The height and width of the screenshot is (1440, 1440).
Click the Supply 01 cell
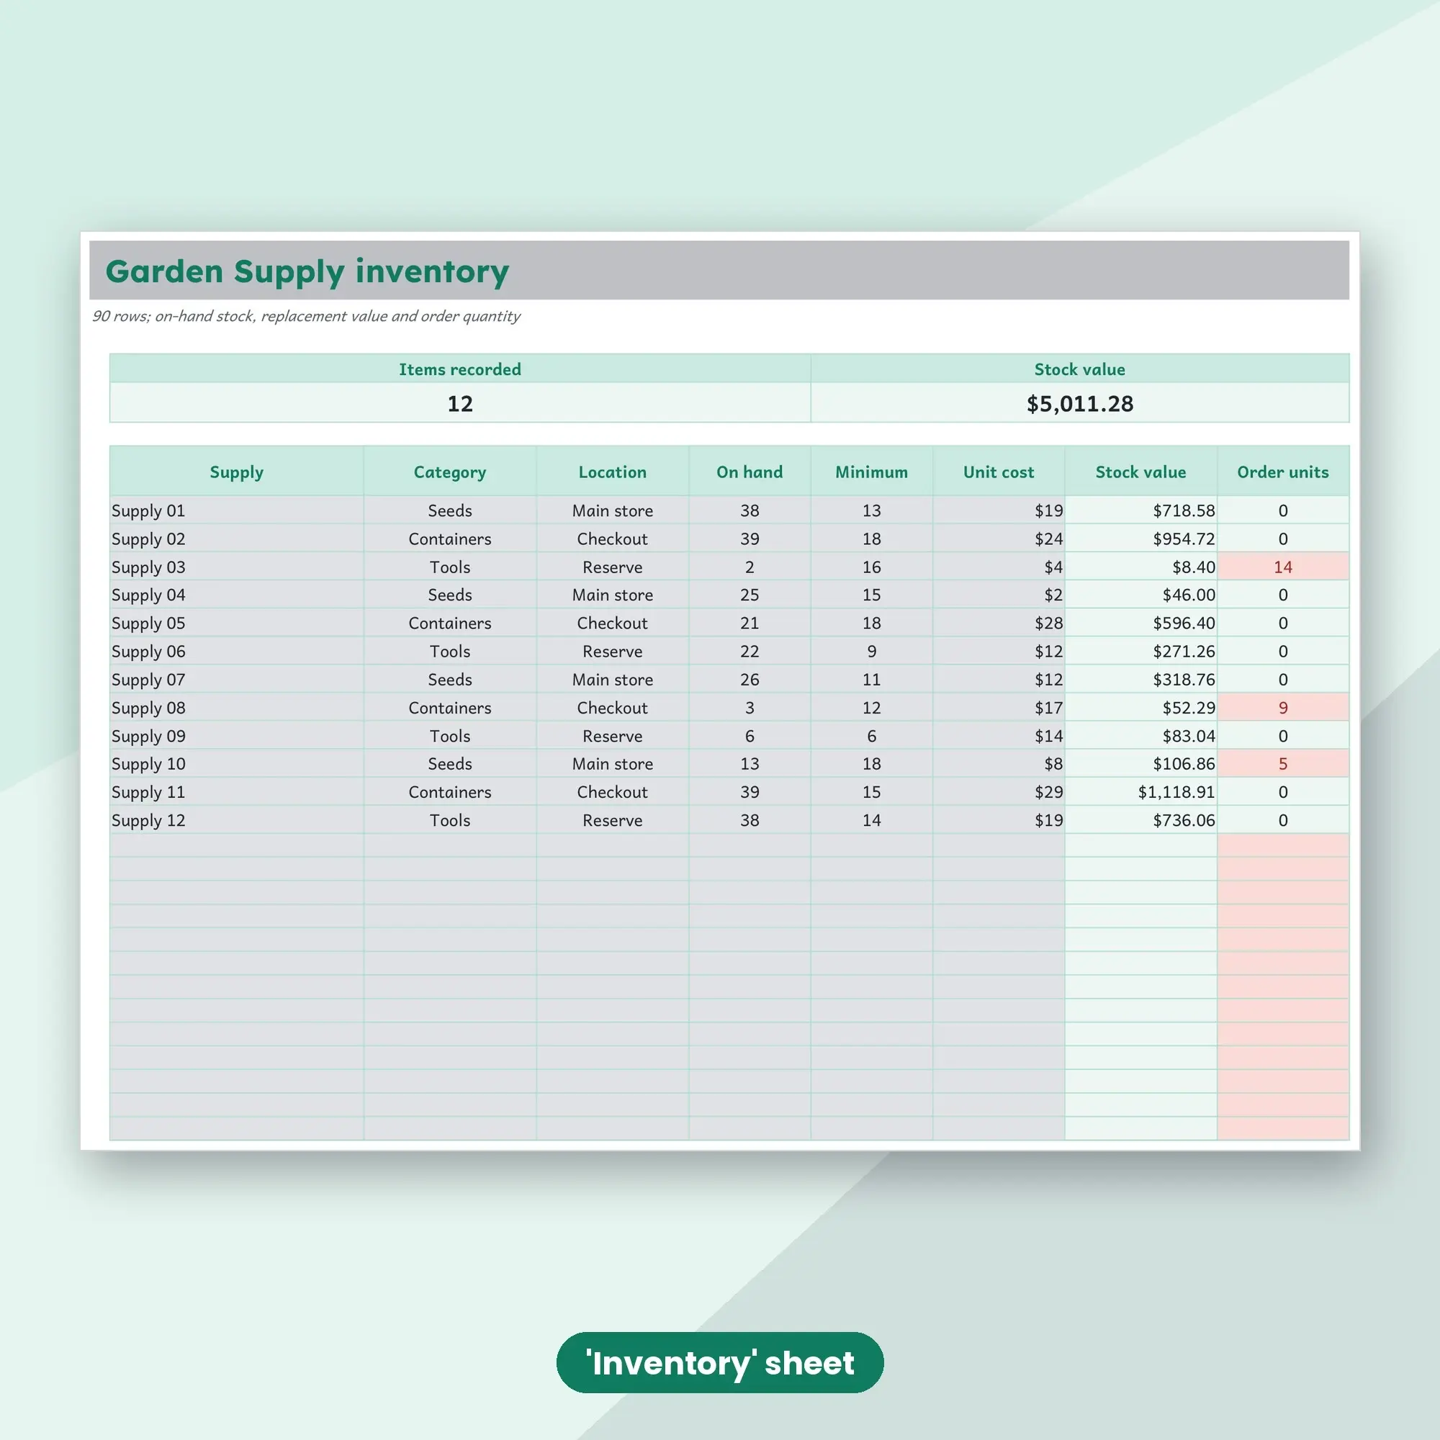[236, 510]
